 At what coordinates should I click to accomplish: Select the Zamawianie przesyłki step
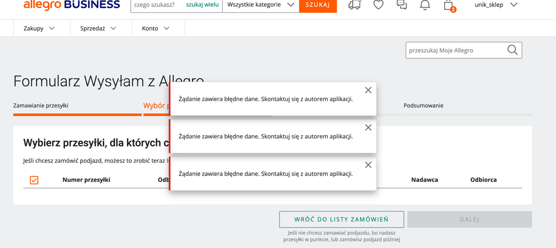[x=41, y=106]
